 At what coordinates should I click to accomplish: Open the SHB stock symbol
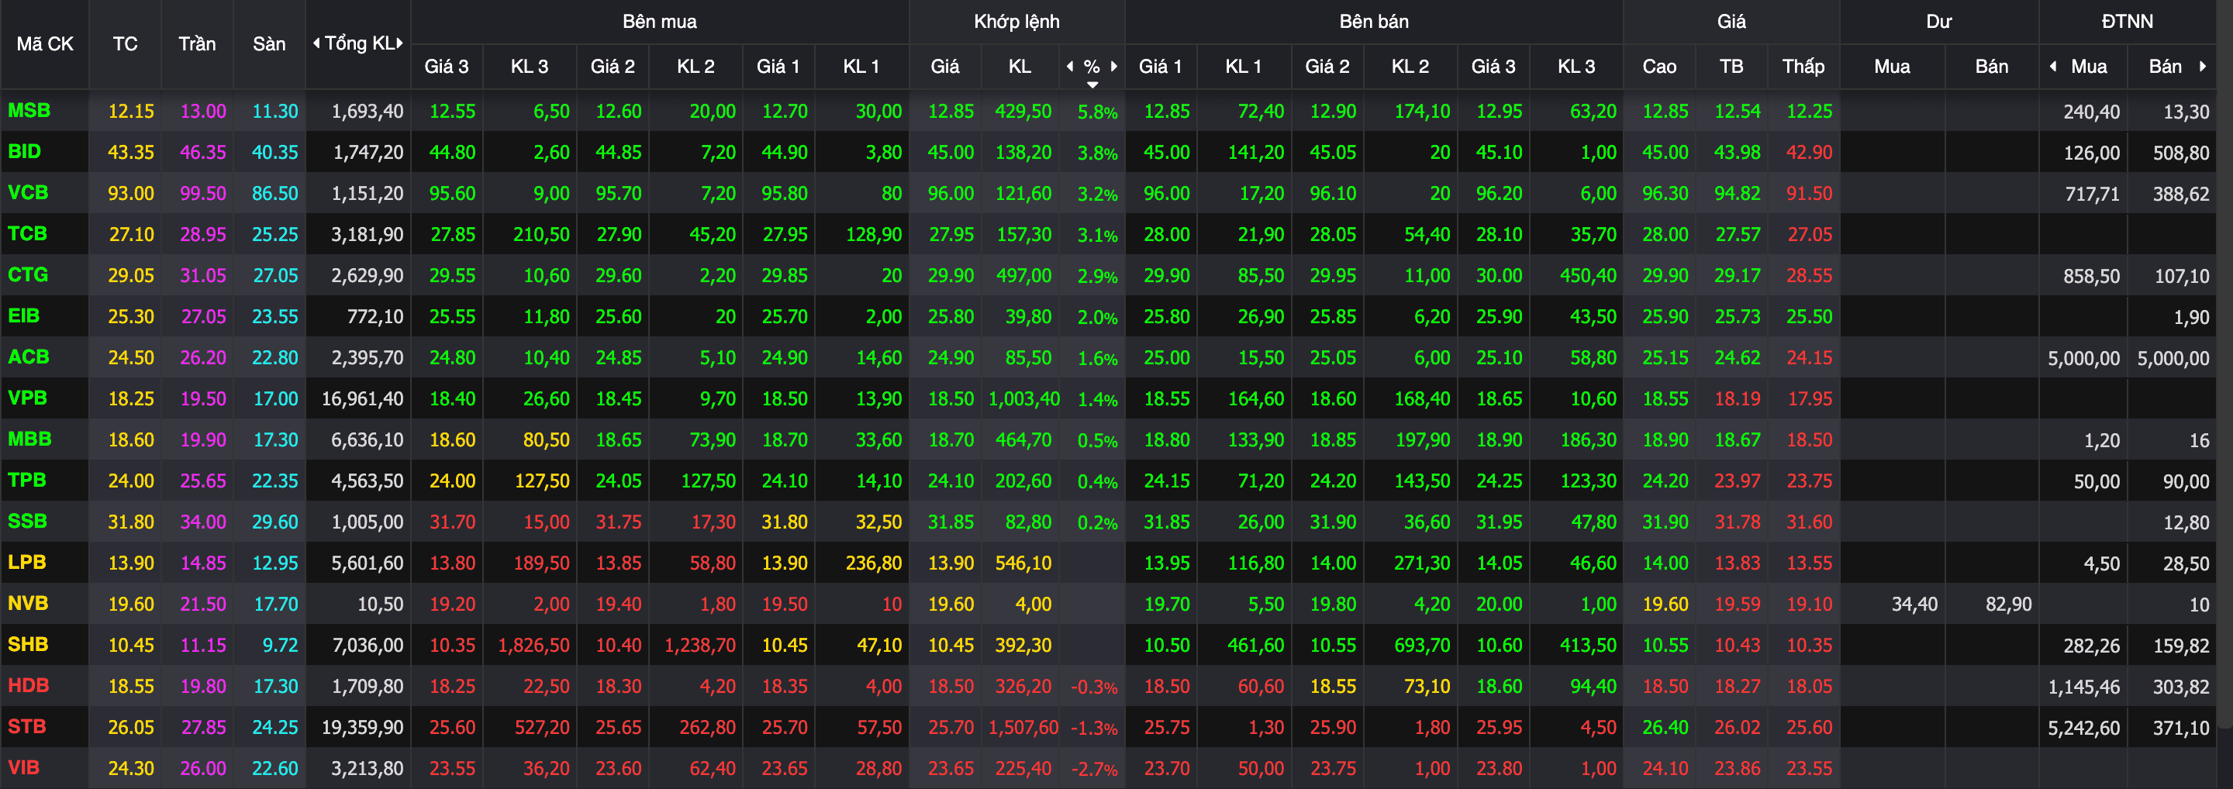[x=28, y=644]
